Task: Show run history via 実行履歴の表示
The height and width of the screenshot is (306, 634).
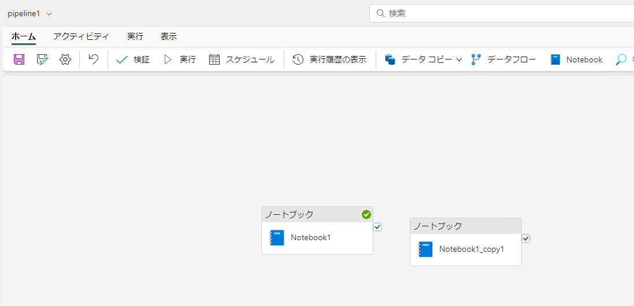Action: [x=329, y=59]
